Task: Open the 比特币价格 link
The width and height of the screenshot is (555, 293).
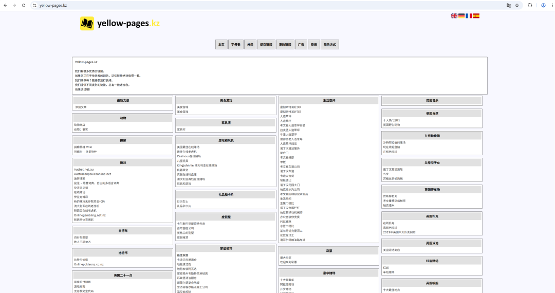Action: coord(81,260)
